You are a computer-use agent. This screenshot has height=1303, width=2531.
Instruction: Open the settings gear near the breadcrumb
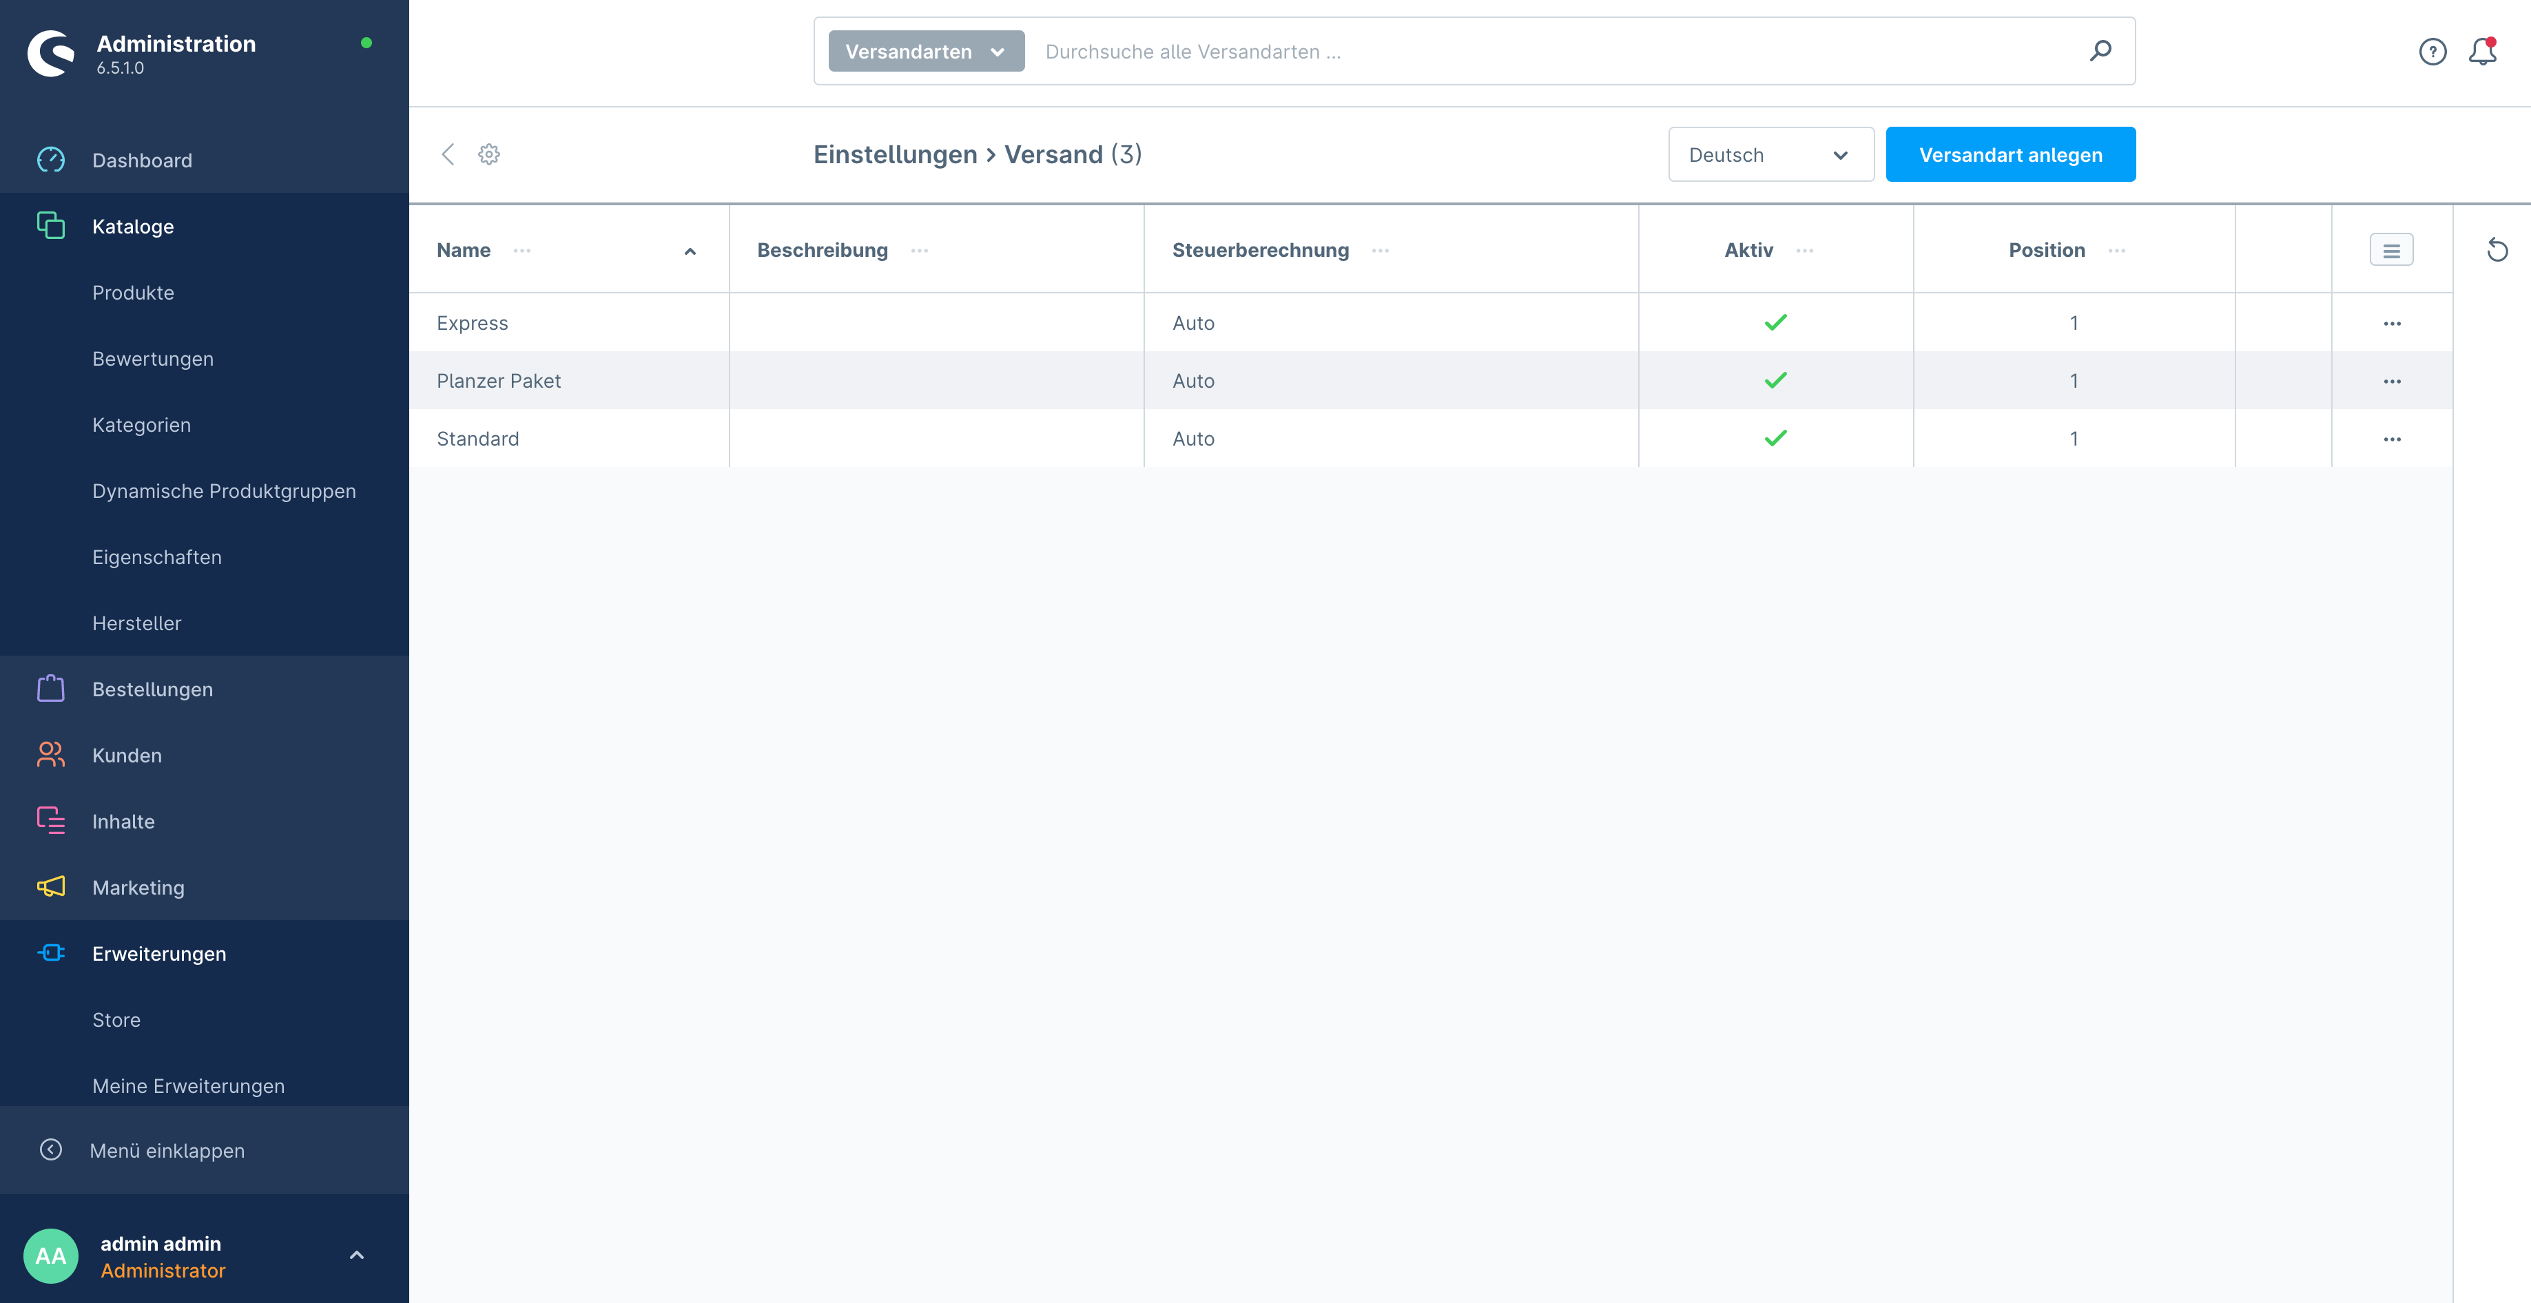pyautogui.click(x=488, y=154)
